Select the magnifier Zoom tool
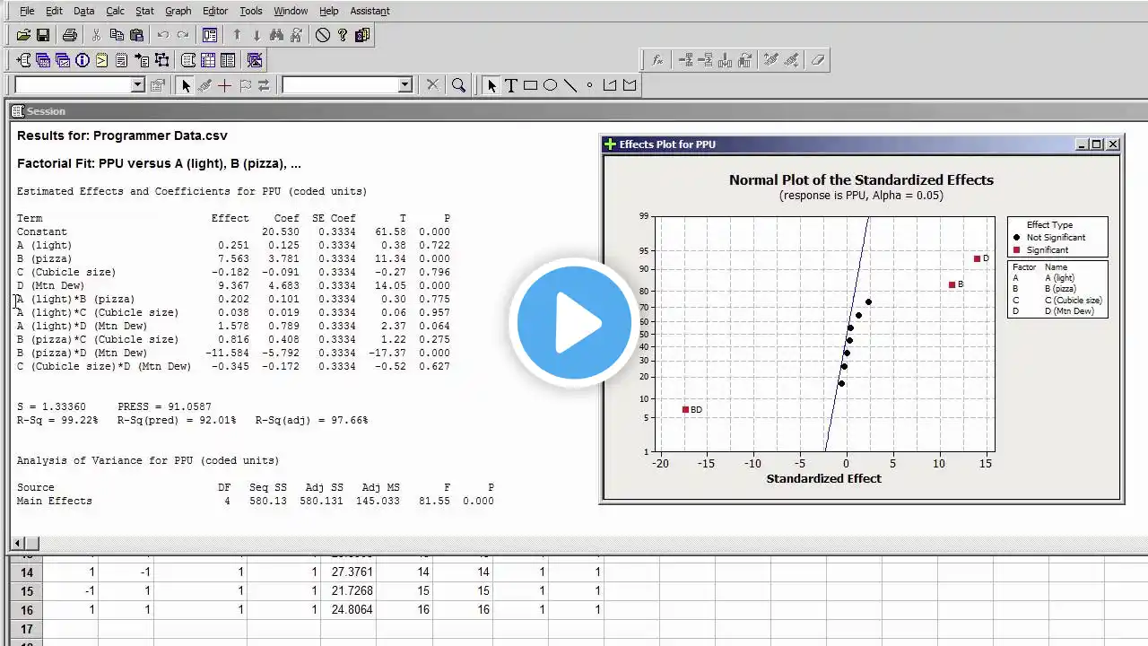 point(458,85)
